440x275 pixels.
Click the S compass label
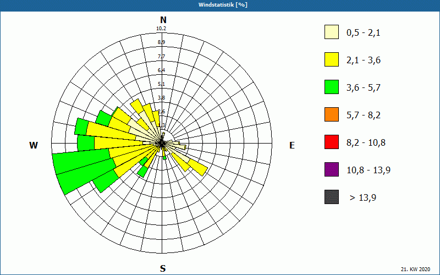tap(163, 269)
